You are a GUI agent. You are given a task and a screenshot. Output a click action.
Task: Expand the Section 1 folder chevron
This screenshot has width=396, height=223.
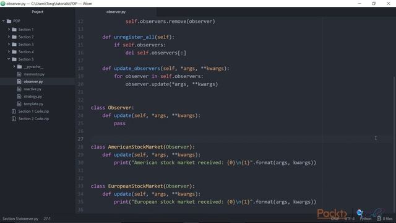click(x=9, y=29)
